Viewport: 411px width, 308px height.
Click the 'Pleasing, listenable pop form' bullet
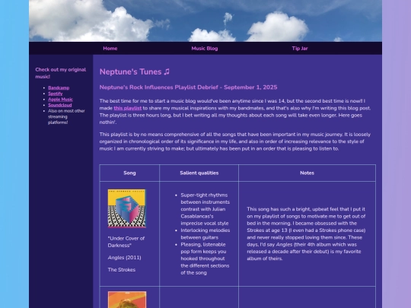click(x=205, y=259)
